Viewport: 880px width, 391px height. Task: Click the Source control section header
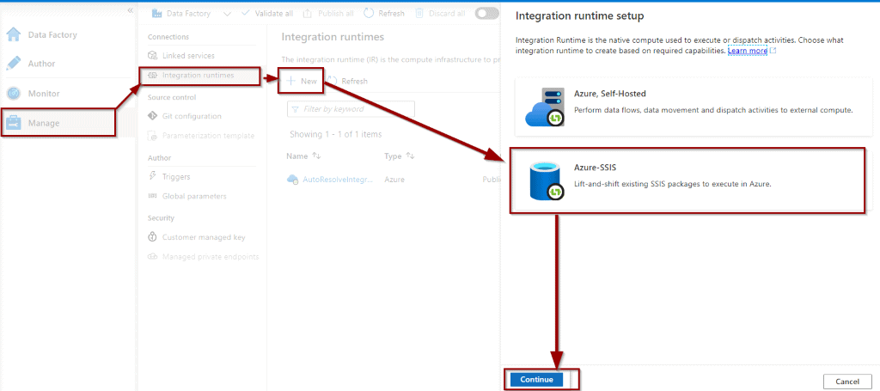(172, 98)
